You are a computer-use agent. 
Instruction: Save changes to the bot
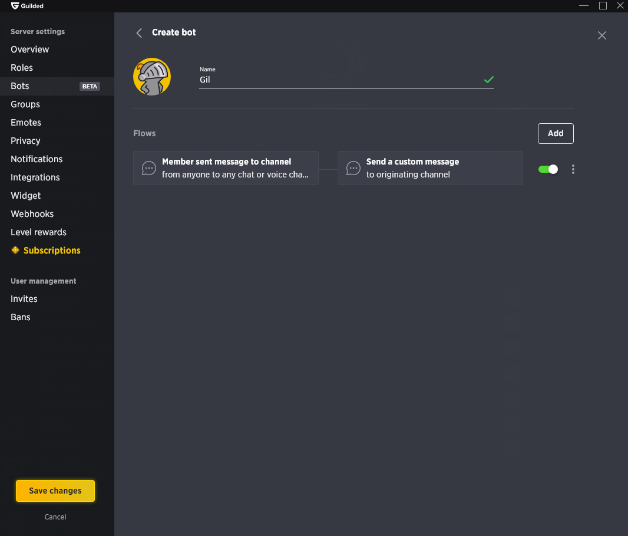point(55,491)
